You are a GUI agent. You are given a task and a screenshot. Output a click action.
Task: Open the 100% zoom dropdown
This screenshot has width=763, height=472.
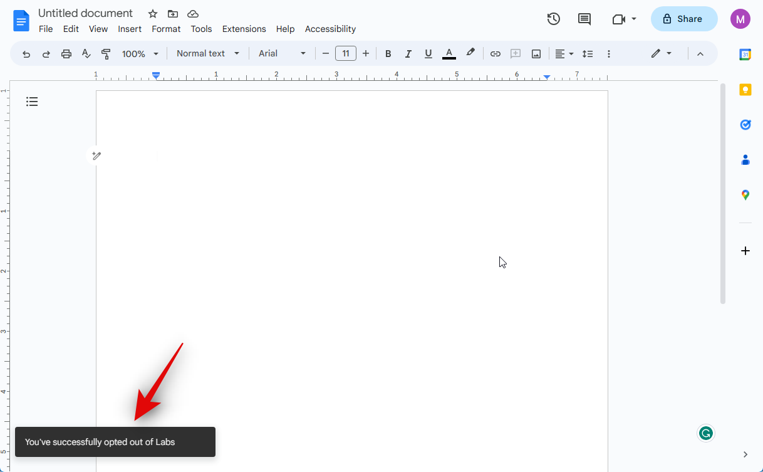pyautogui.click(x=140, y=54)
